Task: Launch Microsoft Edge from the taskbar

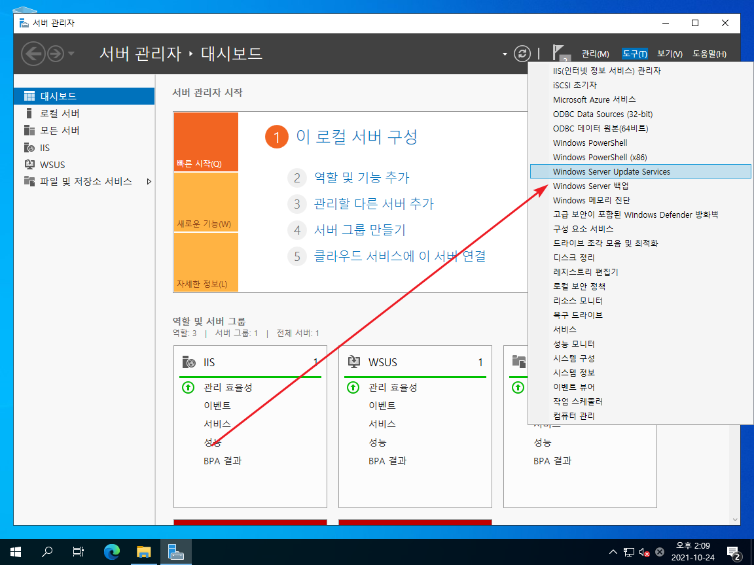Action: click(112, 552)
